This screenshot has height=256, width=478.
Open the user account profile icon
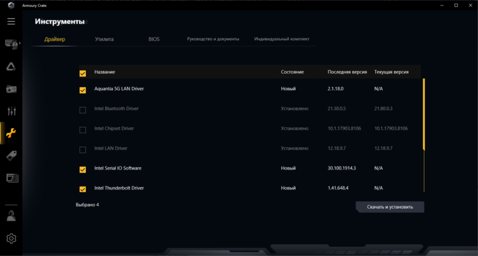point(11,216)
